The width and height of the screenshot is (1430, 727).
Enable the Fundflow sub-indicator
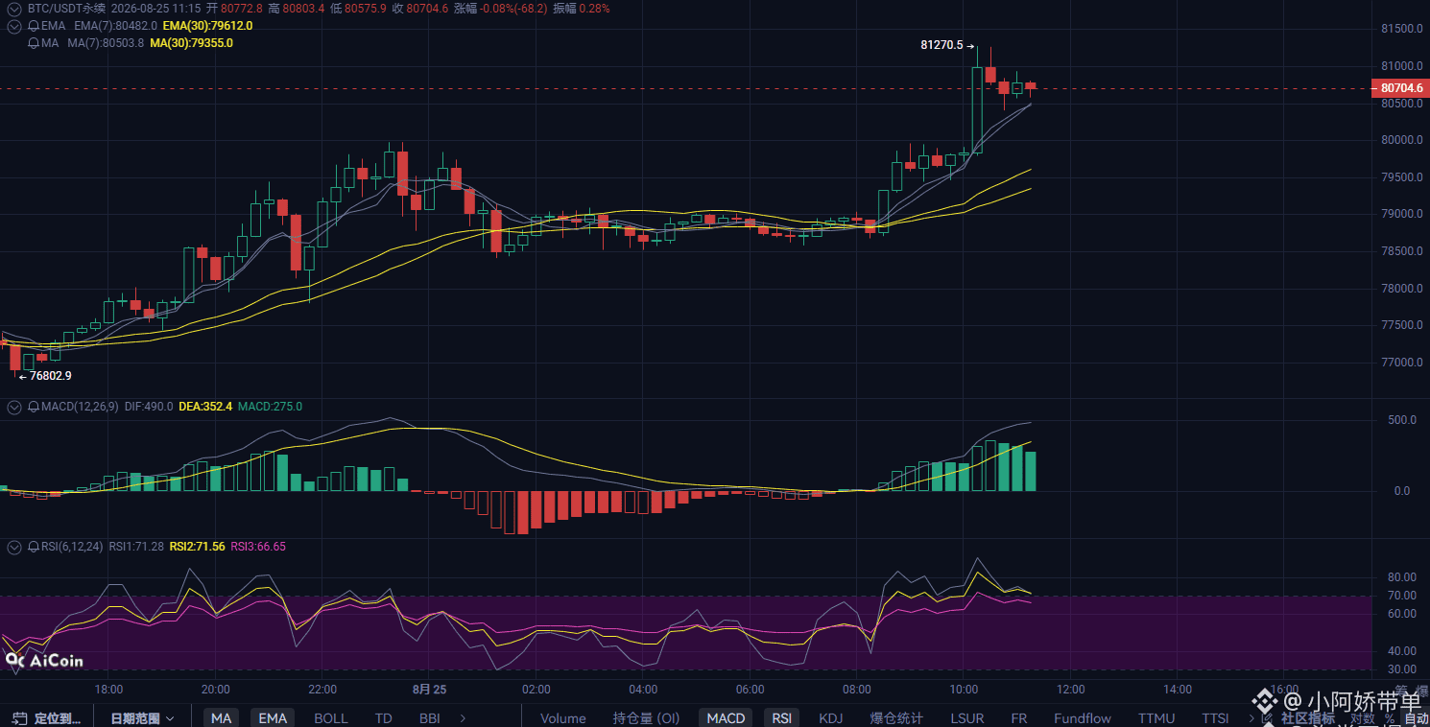tap(1083, 717)
